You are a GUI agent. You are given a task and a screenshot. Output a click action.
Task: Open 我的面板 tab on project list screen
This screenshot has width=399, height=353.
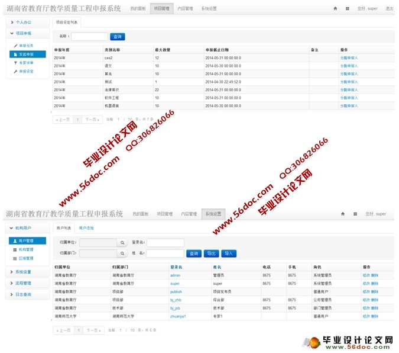tap(138, 9)
